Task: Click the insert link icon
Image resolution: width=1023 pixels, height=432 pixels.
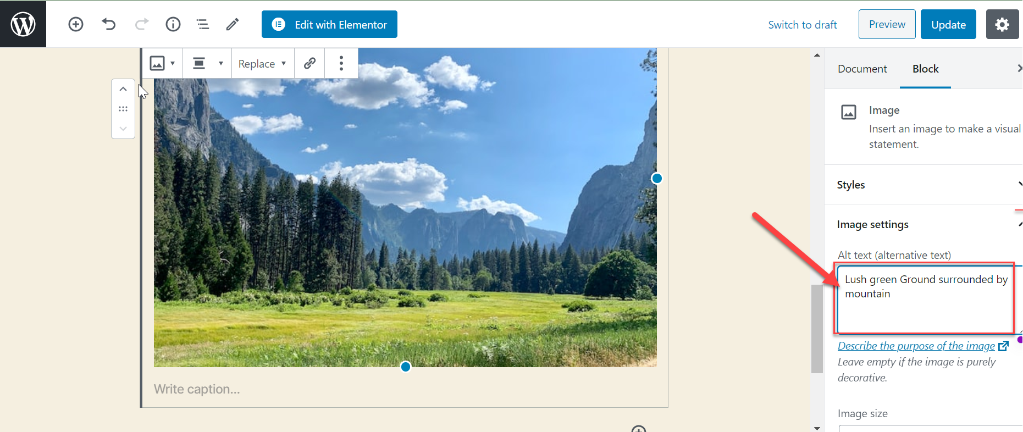Action: click(x=309, y=63)
